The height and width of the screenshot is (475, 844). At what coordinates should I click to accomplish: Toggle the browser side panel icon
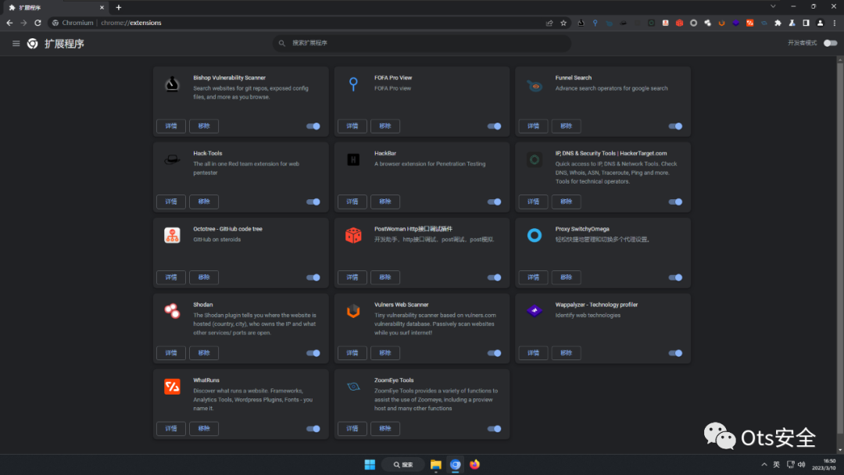coord(806,23)
